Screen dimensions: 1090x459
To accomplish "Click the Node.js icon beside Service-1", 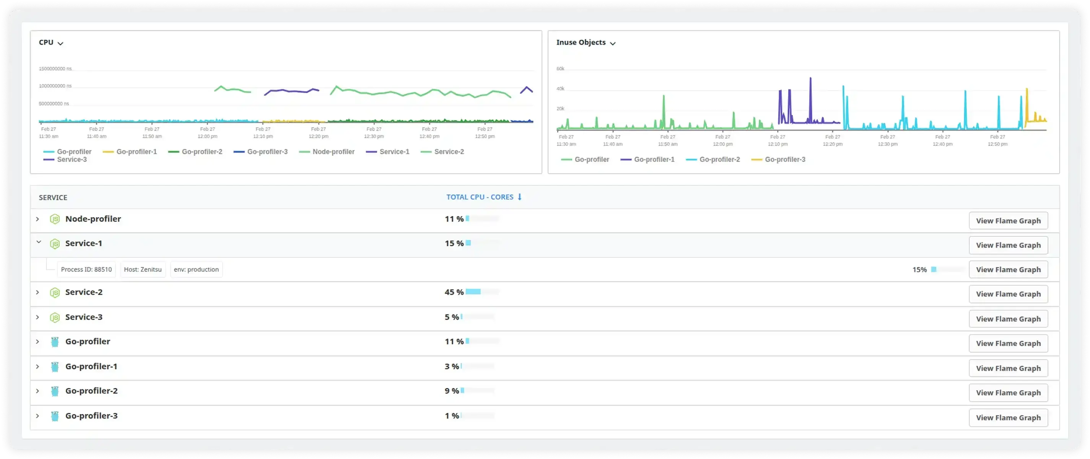I will 55,244.
